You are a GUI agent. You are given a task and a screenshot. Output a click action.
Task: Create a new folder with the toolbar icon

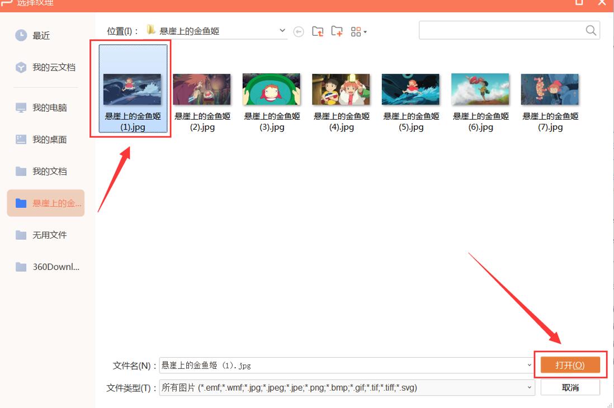336,31
